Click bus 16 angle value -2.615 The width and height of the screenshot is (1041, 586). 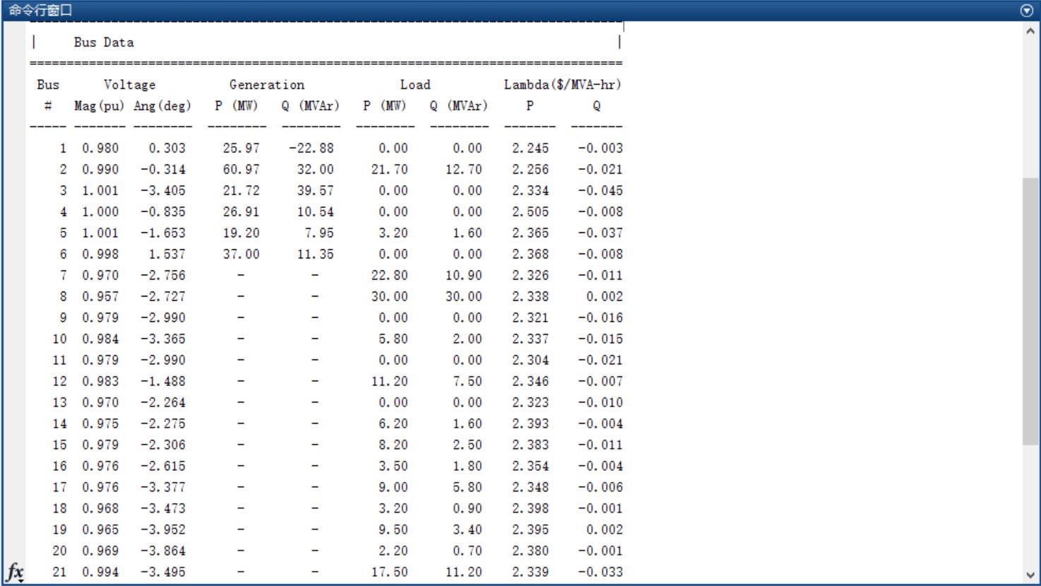click(163, 466)
